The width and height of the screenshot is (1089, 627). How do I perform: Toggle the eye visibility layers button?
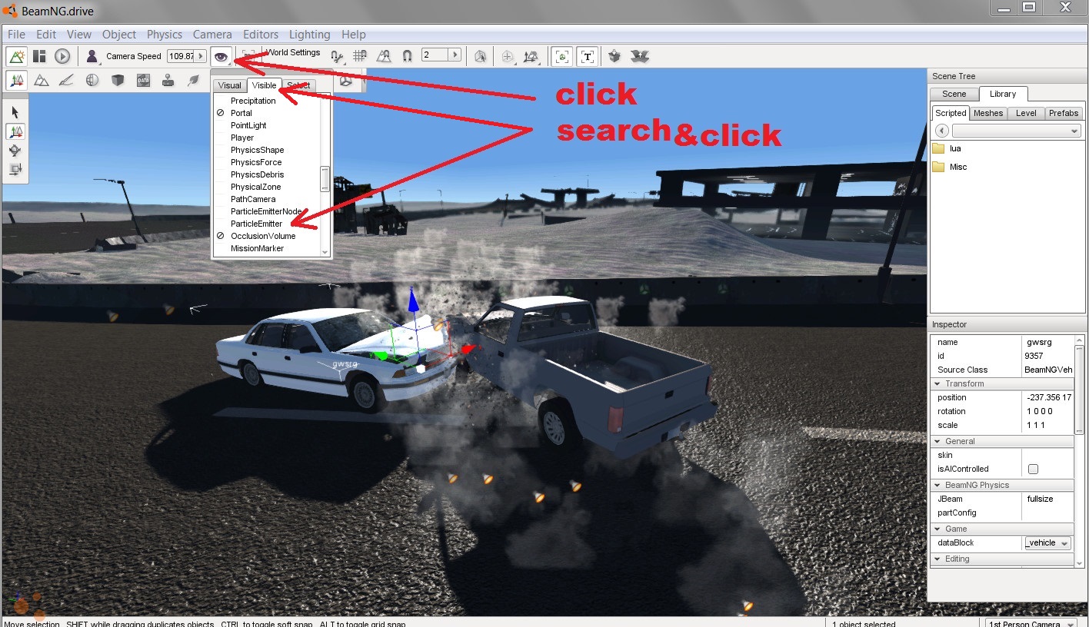[x=221, y=56]
